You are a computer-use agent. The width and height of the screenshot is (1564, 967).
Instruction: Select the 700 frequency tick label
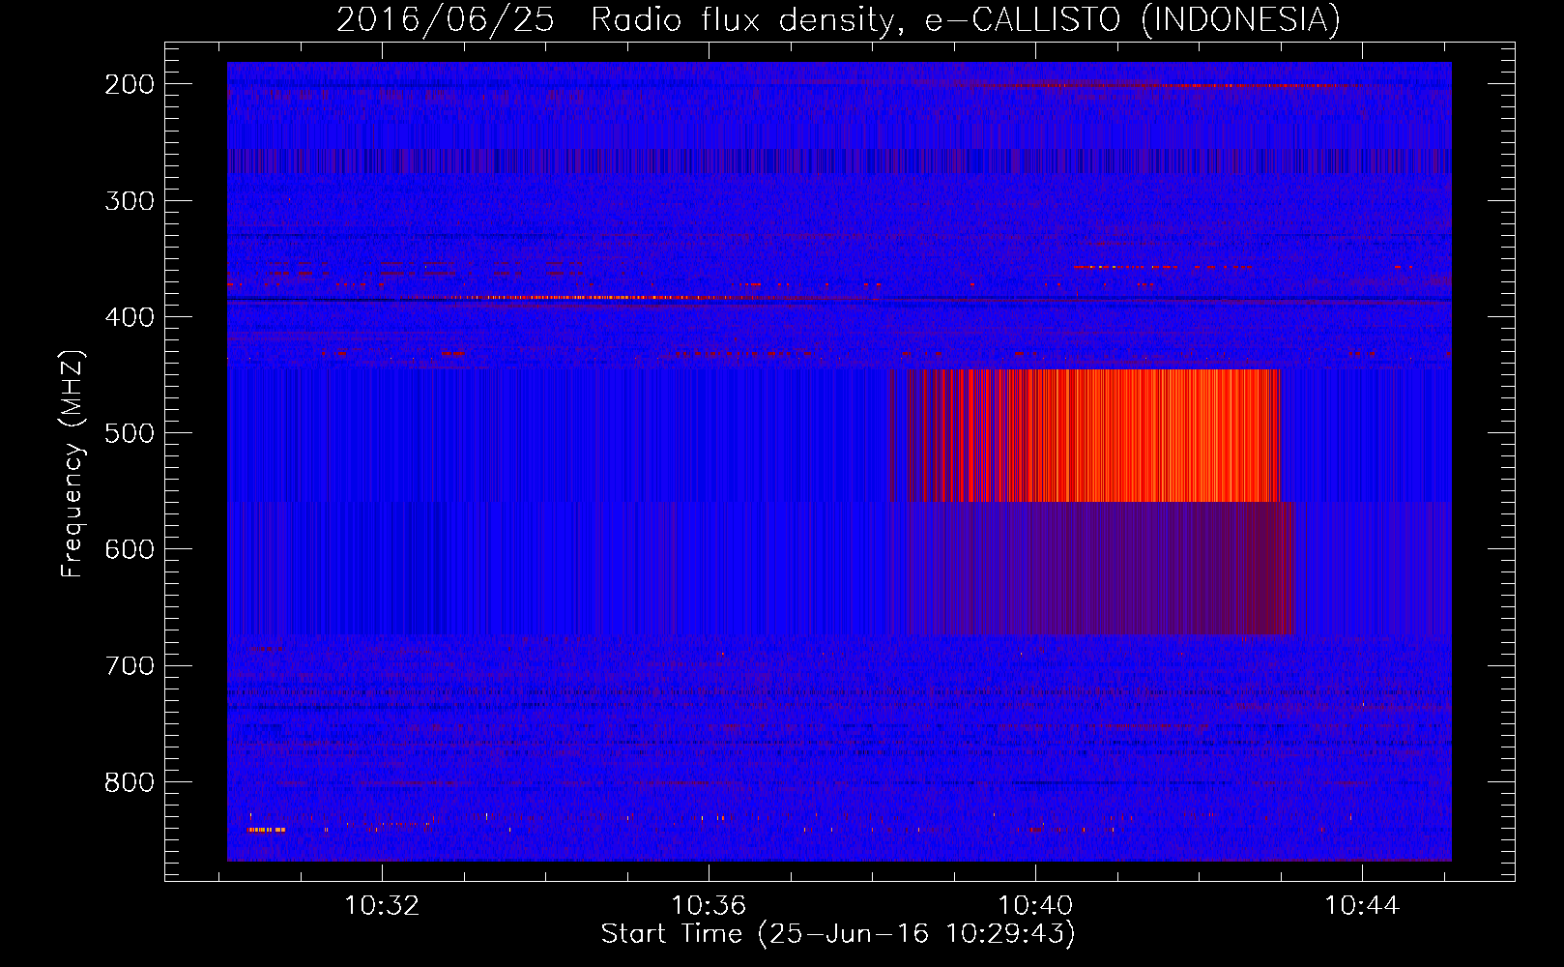130,666
